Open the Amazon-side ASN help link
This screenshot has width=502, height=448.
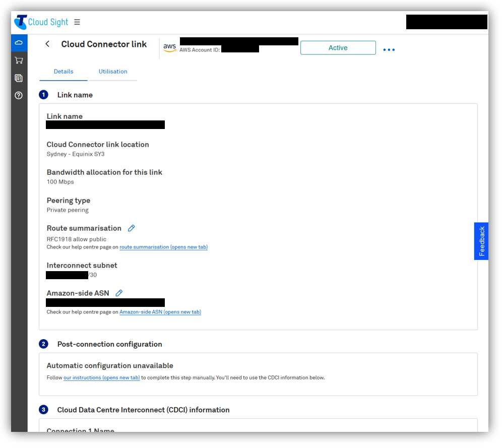tap(160, 312)
